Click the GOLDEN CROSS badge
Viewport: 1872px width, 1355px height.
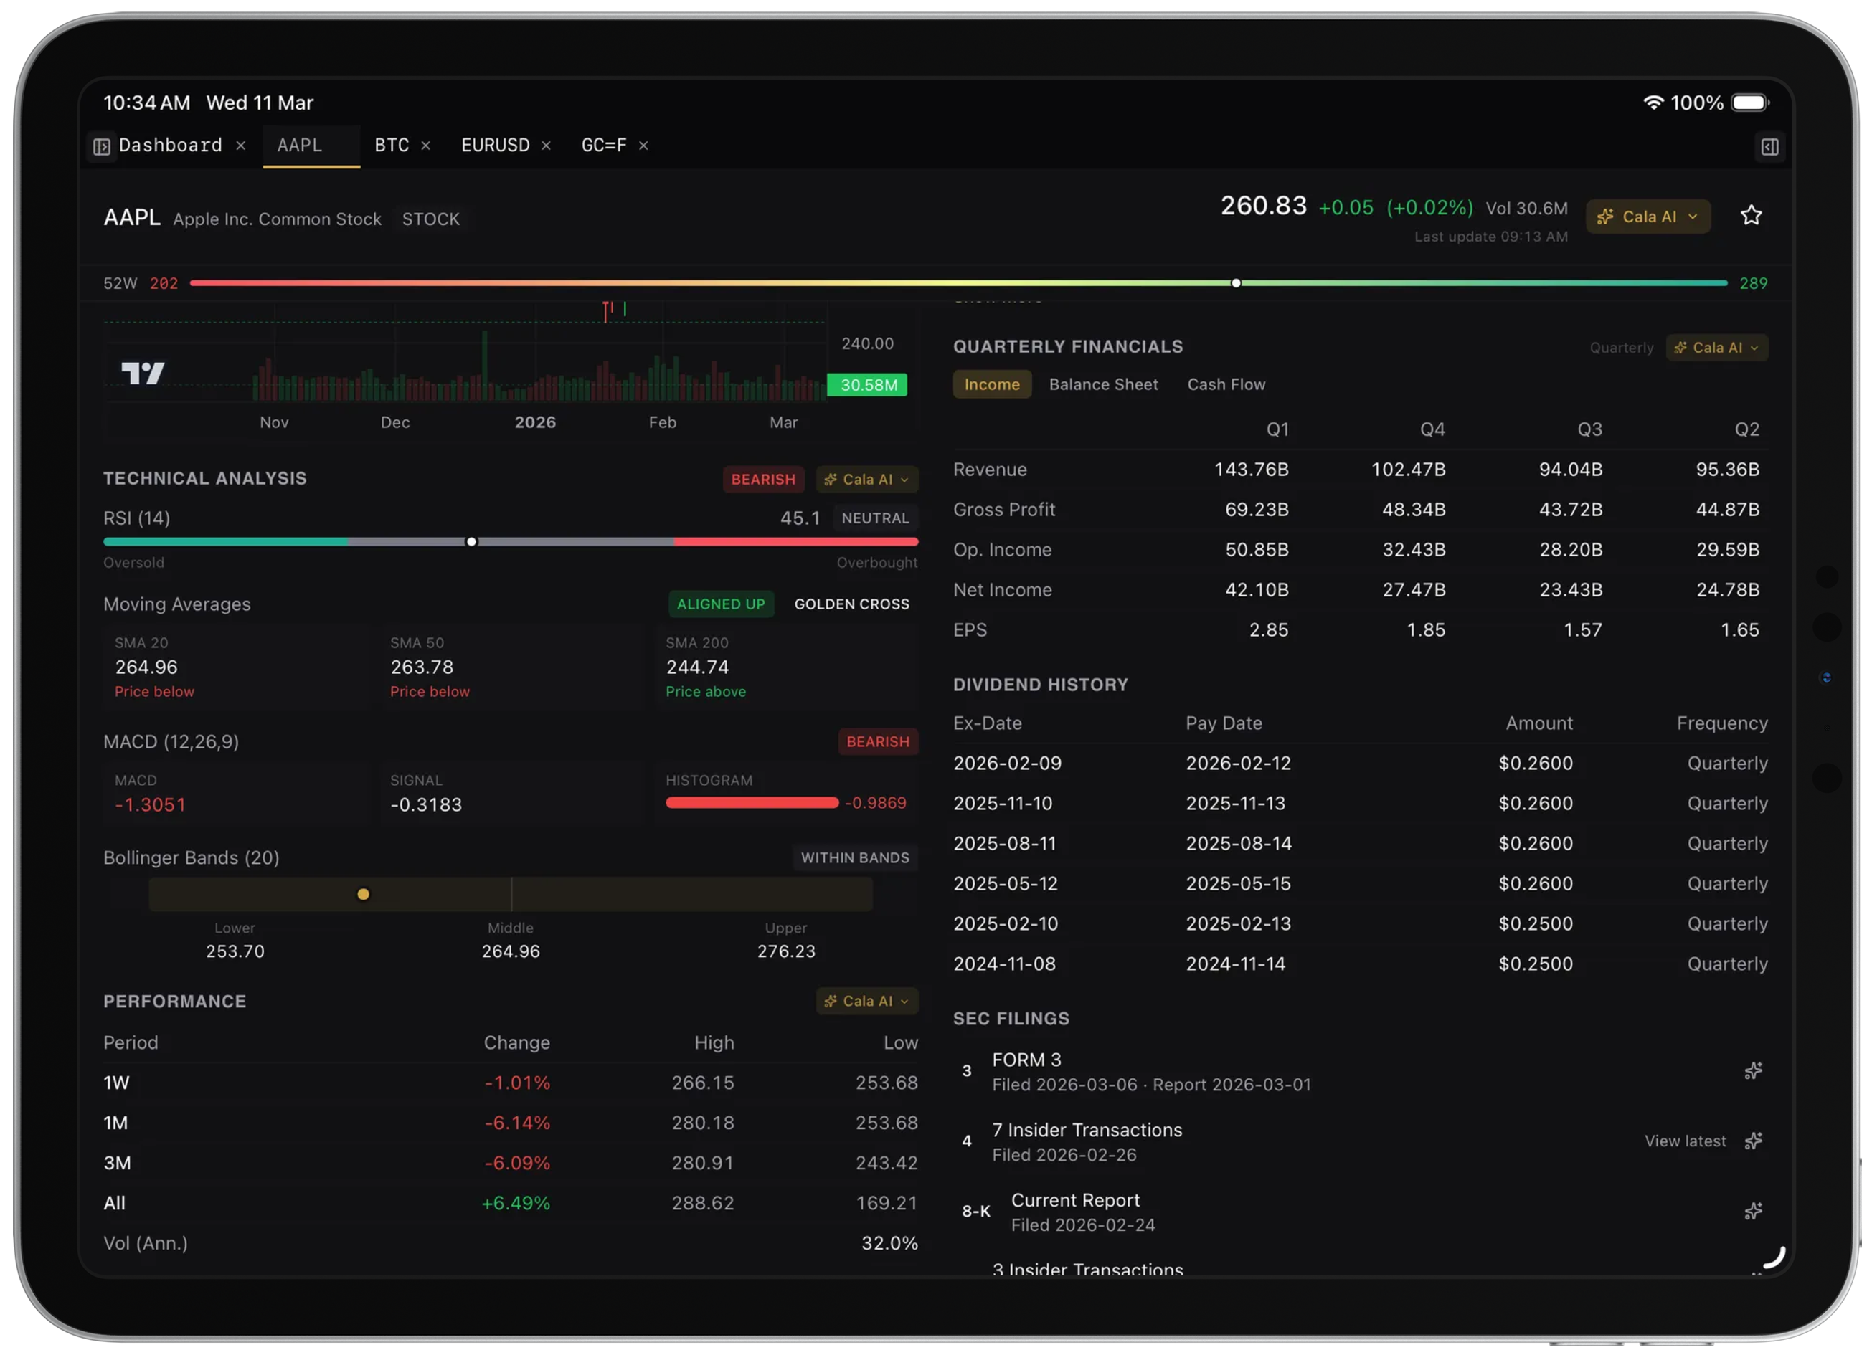(x=852, y=603)
